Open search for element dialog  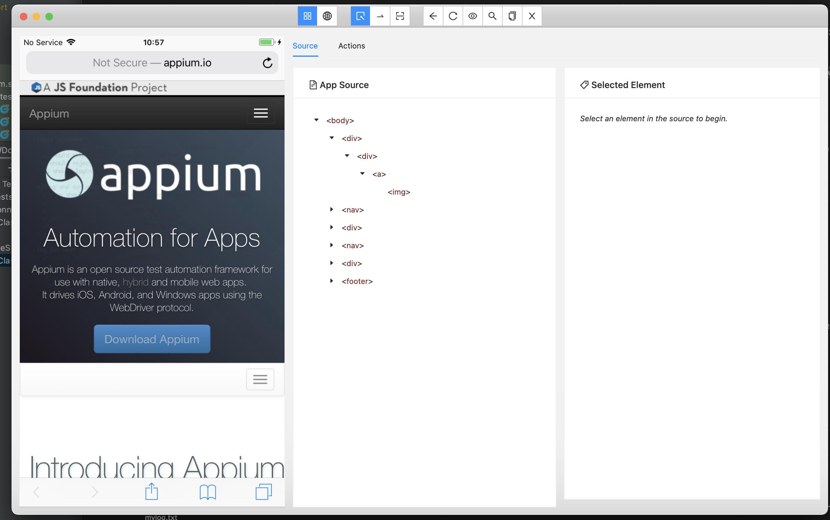(493, 16)
